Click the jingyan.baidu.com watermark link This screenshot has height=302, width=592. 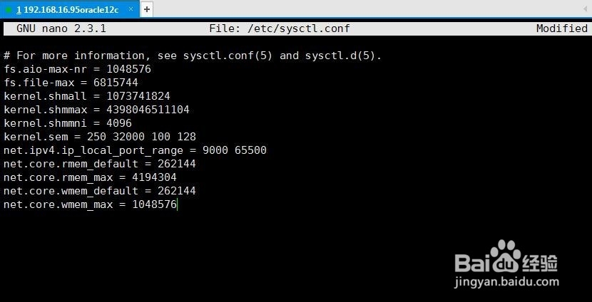pos(506,281)
